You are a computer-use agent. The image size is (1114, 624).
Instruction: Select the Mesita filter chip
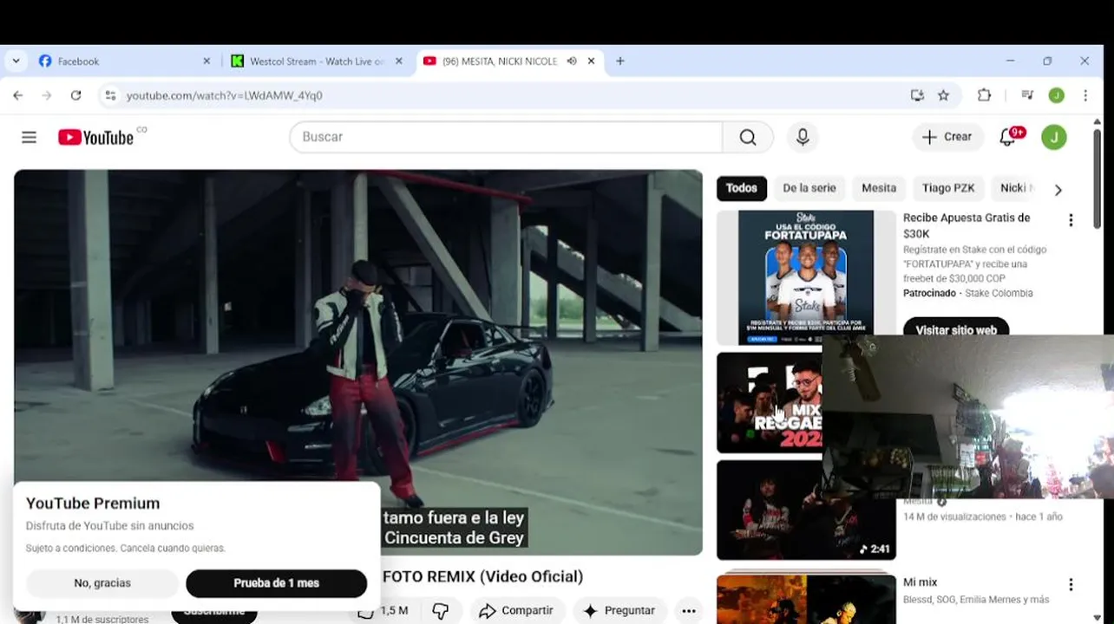pos(879,188)
